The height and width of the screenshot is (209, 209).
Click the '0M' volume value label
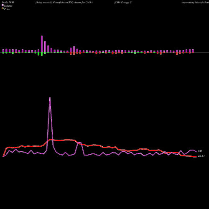(x=200, y=151)
